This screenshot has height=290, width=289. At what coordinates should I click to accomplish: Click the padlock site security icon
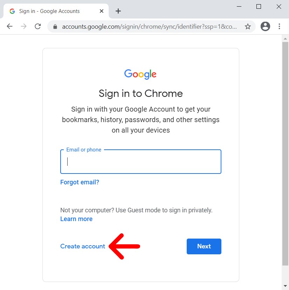tap(54, 27)
